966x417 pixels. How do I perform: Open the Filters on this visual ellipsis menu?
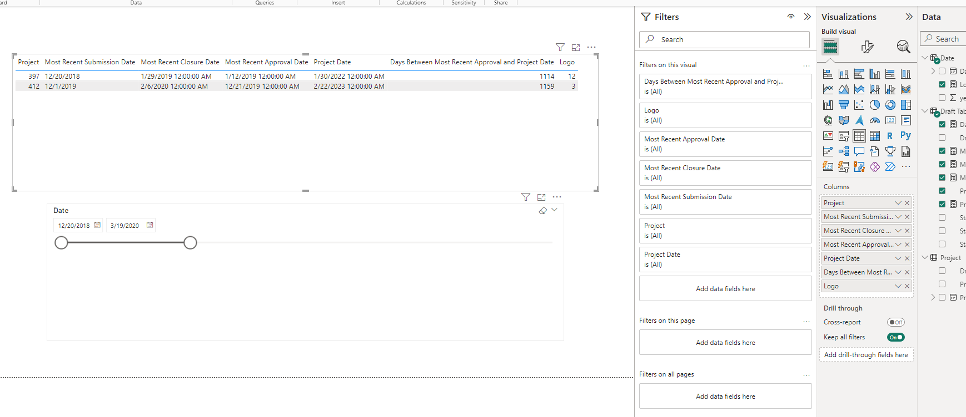point(806,65)
